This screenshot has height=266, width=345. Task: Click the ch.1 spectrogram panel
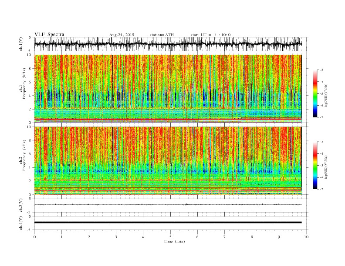168,89
